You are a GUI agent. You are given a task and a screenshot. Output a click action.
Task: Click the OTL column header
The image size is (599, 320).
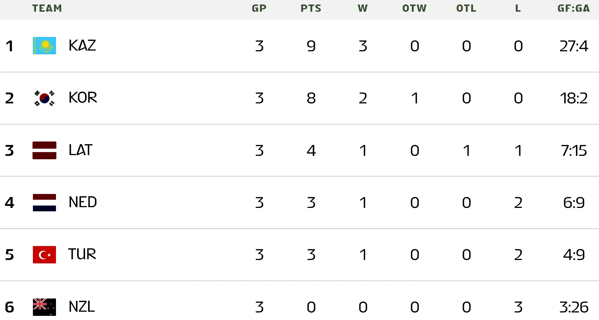click(x=466, y=8)
